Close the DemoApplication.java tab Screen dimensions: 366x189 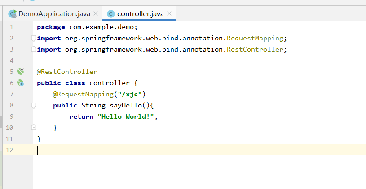96,13
